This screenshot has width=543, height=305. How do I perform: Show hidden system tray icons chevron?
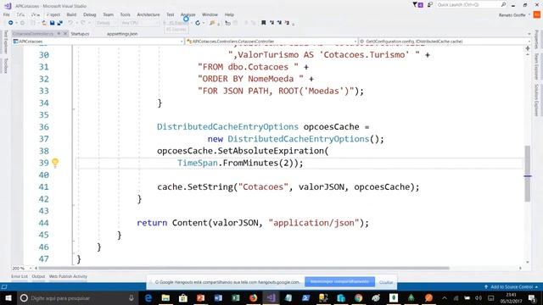[445, 298]
